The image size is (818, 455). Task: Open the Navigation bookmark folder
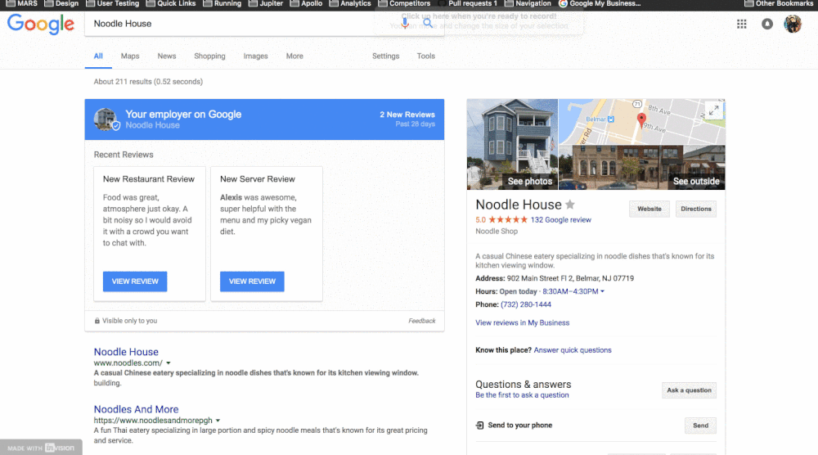tap(528, 3)
